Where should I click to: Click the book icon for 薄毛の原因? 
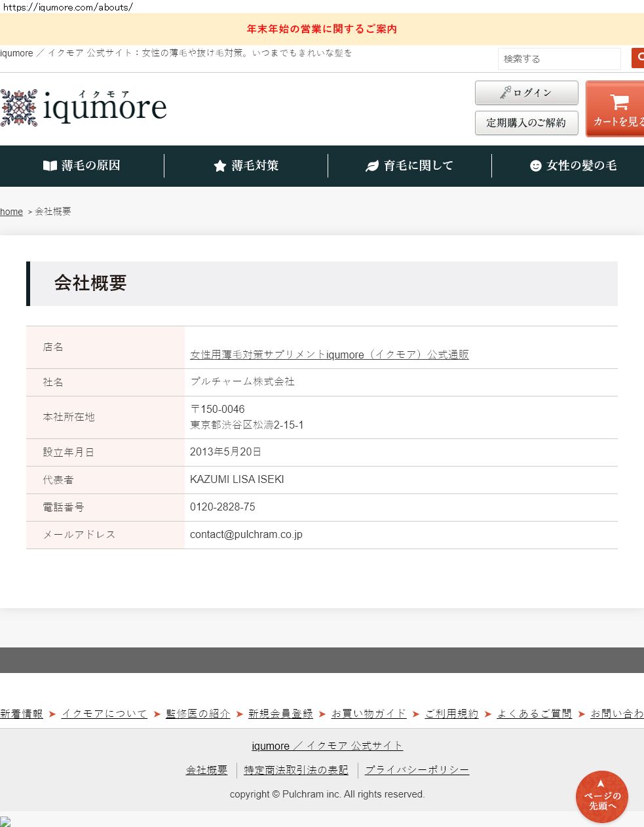pos(50,166)
